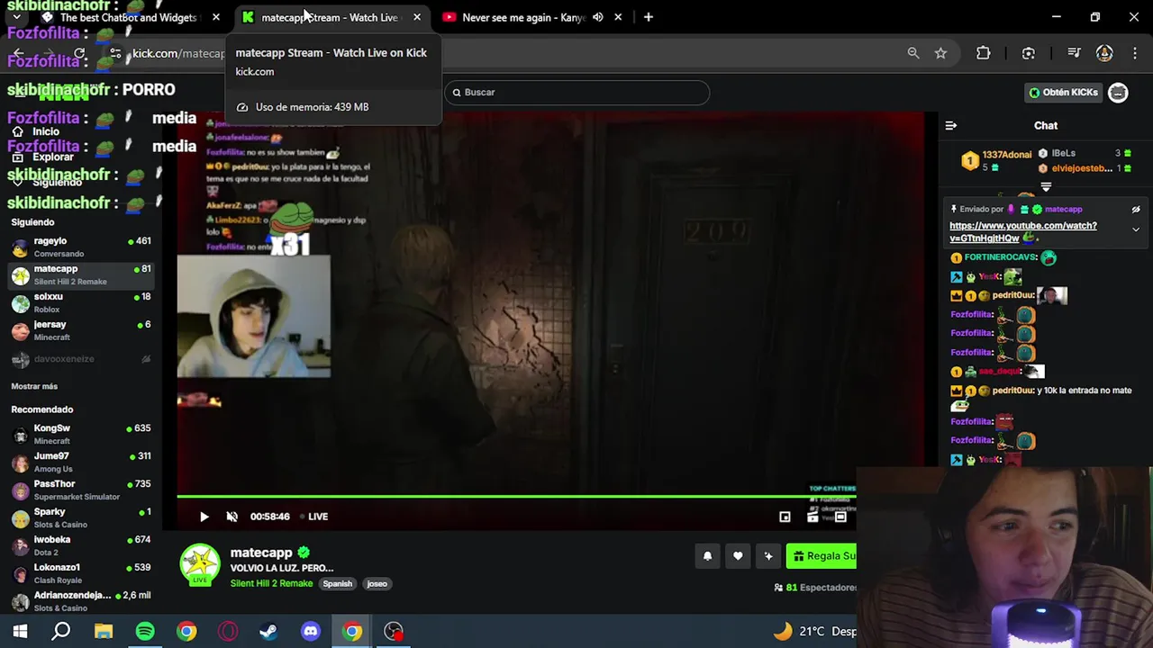This screenshot has width=1153, height=648.
Task: Open Jume97 recommended channel
Action: coord(81,463)
